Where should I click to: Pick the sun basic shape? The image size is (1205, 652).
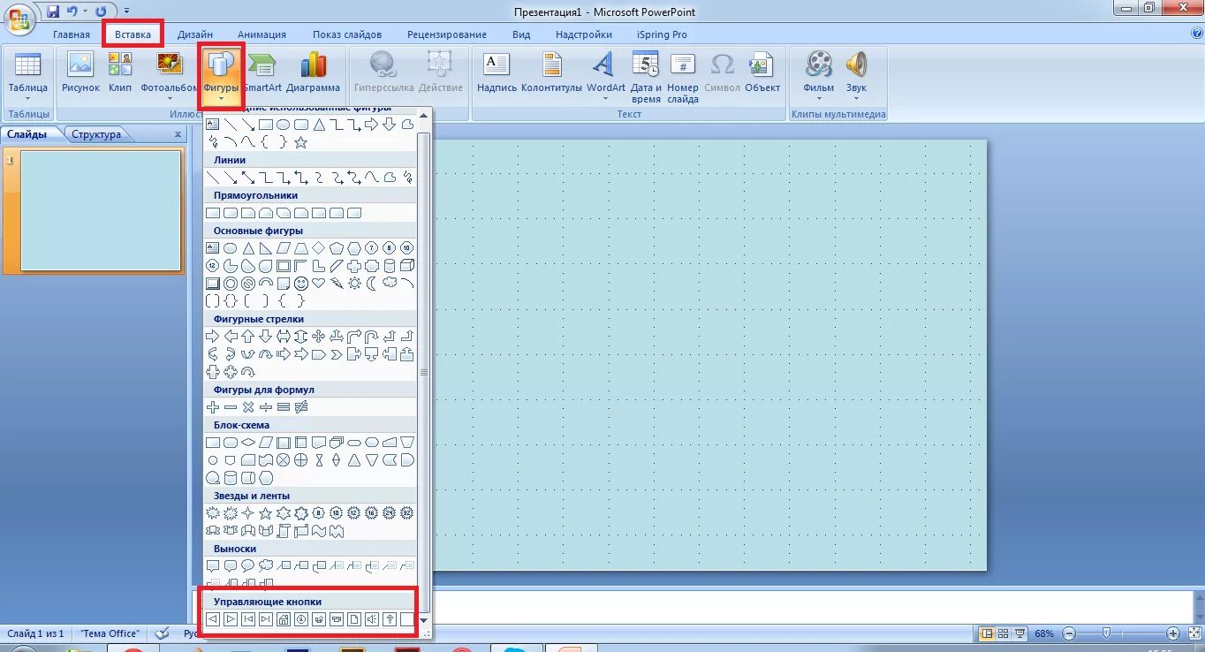354,284
